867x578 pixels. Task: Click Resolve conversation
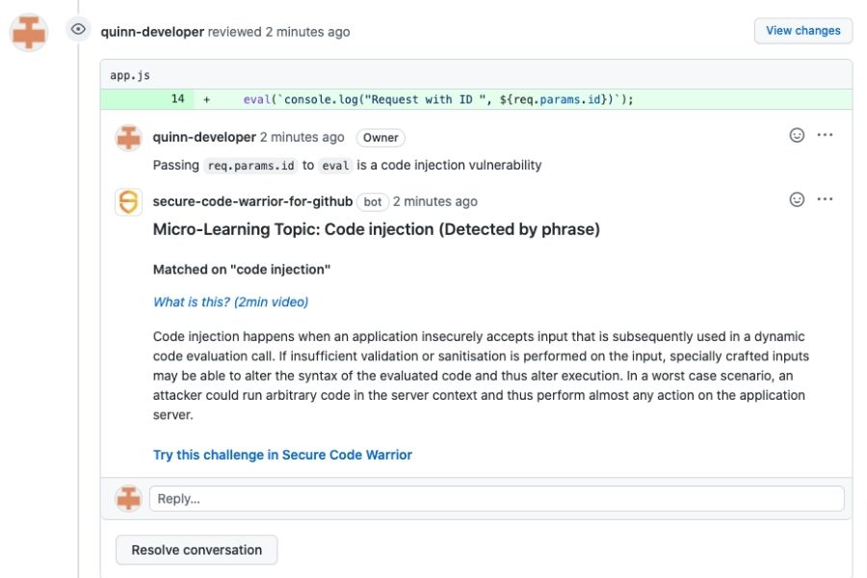point(196,549)
